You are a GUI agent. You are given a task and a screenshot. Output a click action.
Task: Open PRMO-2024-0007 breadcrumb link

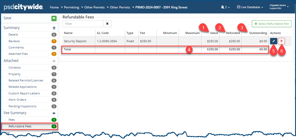[x=161, y=7]
